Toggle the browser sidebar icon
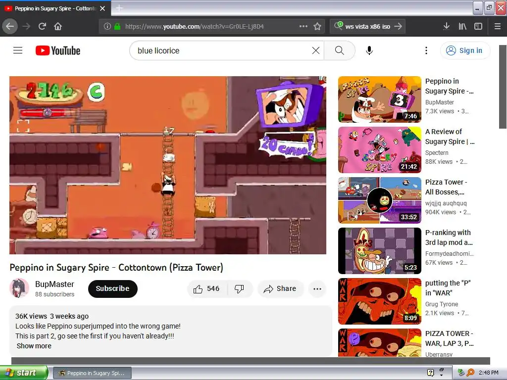 coord(478,26)
